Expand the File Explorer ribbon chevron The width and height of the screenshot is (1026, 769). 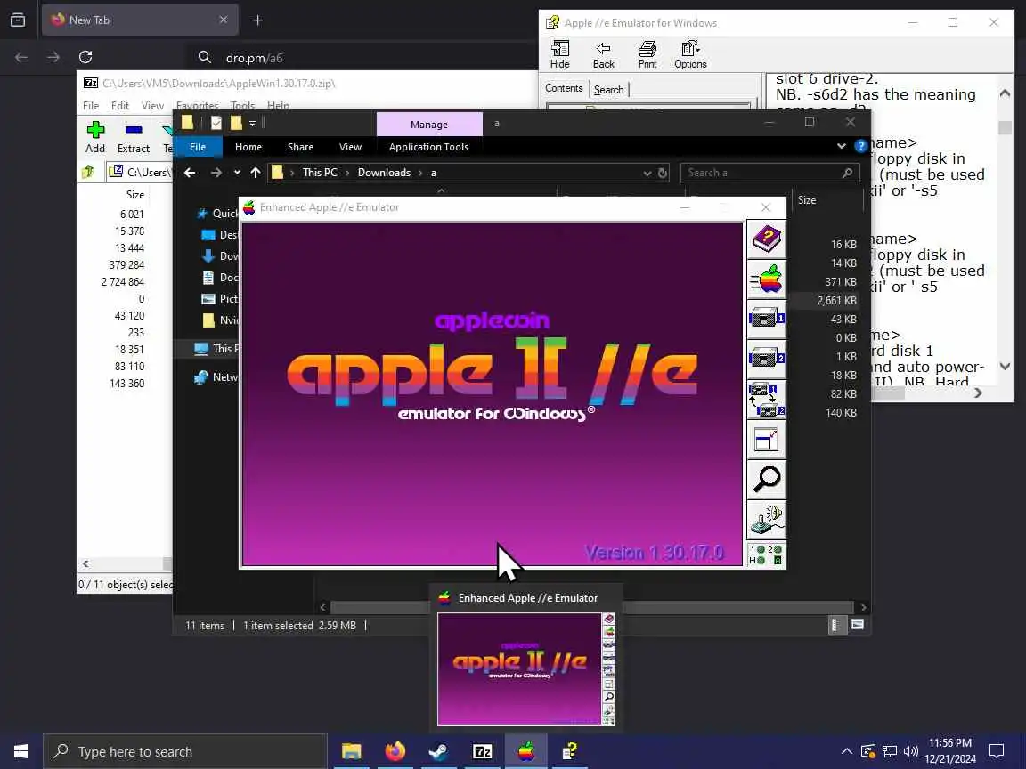click(x=842, y=147)
